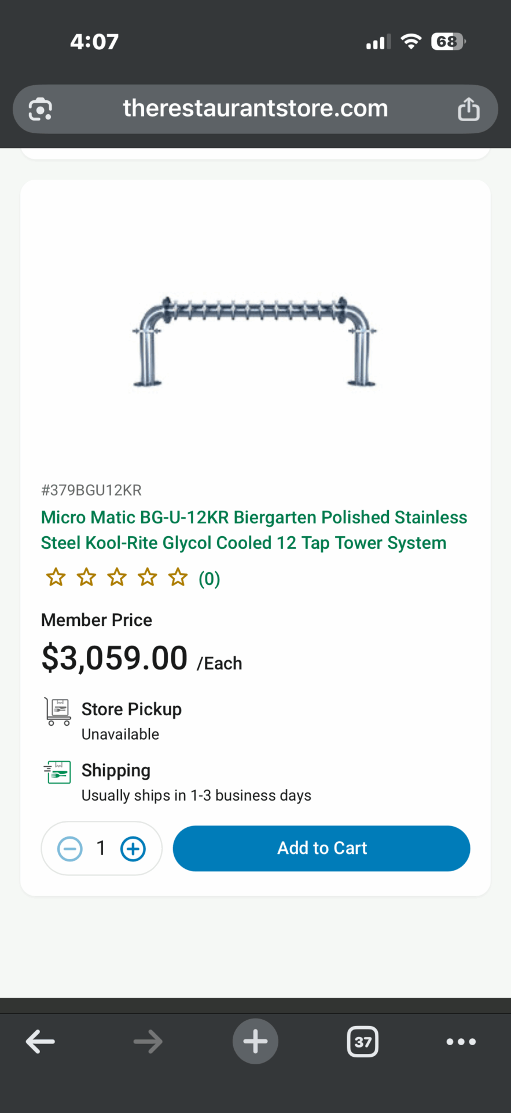Open the (0) reviews count link
Viewport: 511px width, 1113px height.
[x=209, y=579]
